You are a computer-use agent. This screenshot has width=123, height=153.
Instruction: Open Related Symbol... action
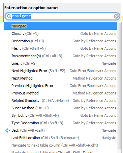(60, 101)
